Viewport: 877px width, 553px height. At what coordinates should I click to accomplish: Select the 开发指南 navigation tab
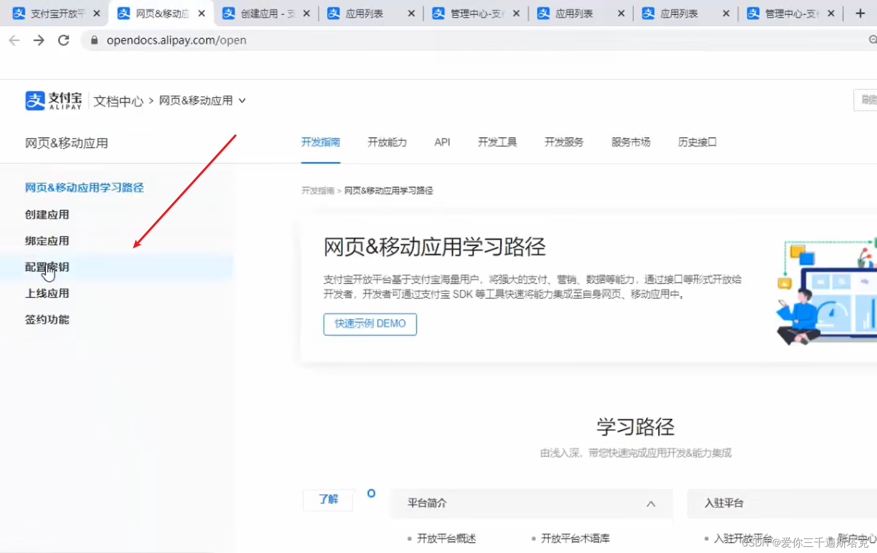[321, 142]
